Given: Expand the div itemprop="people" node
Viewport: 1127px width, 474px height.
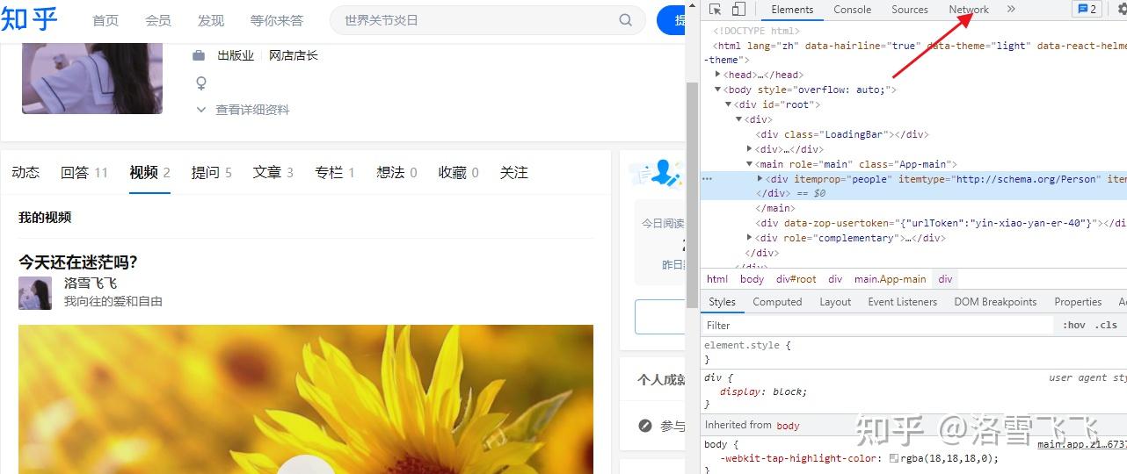Looking at the screenshot, I should (x=760, y=179).
